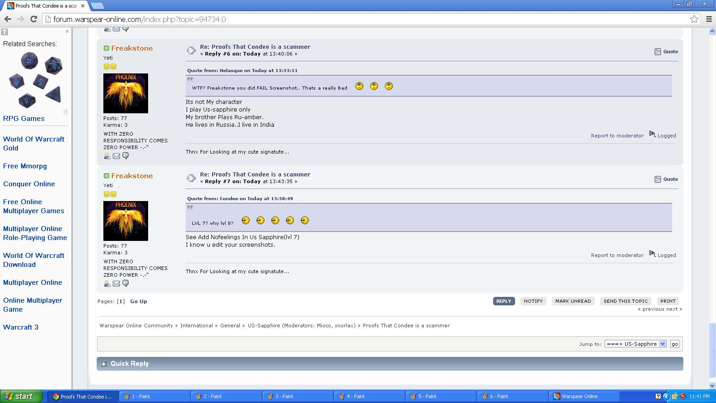Open moderator snorlax's profile link

tap(345, 326)
